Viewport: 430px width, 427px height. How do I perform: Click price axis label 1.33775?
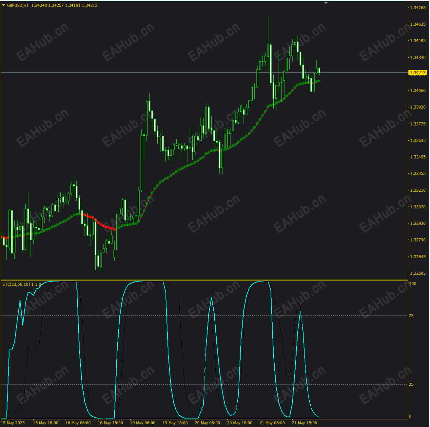(418, 124)
